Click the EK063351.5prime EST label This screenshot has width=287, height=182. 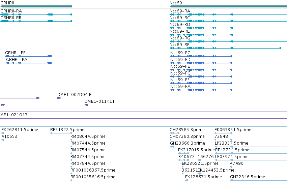point(233,130)
